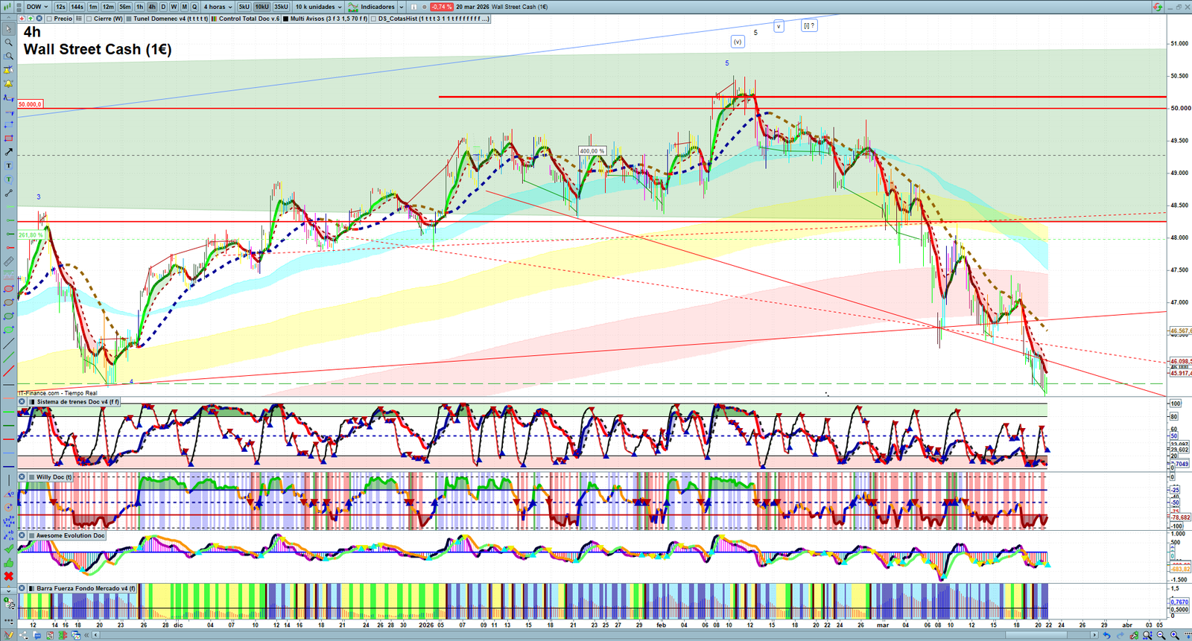Viewport: 1192px width, 641px height.
Task: Select the magnifier zoom tool in left toolbar
Action: pos(9,42)
